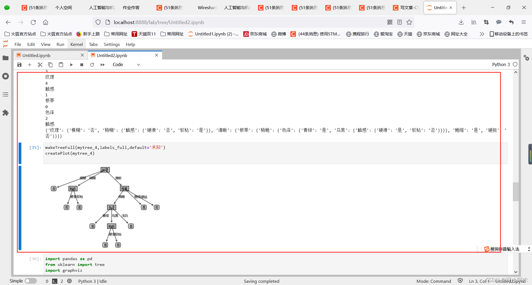Open property inspector gears icon

(x=526, y=58)
